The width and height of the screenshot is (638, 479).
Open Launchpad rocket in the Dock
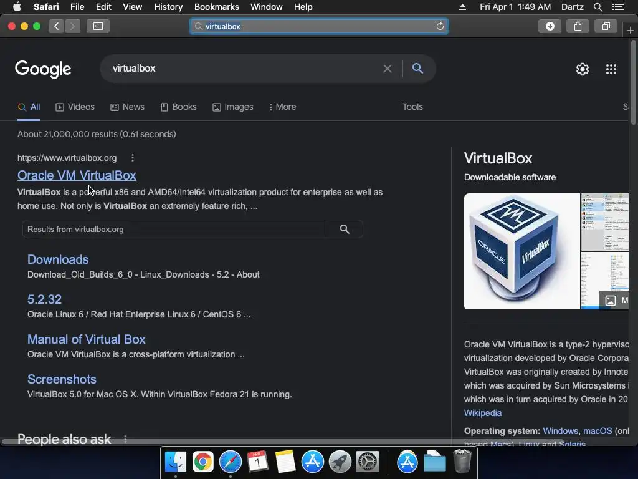340,462
